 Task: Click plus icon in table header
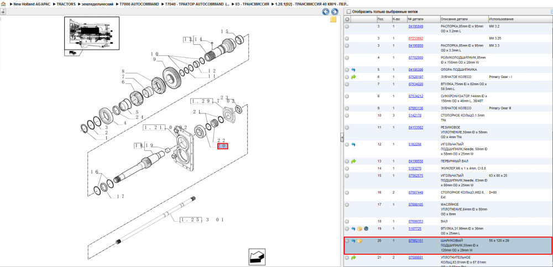[347, 19]
